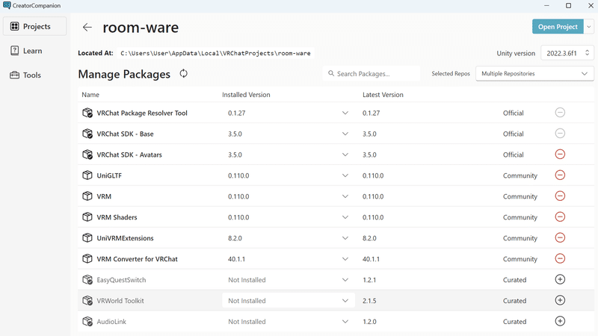Viewport: 598px width, 336px height.
Task: Click latest version 40.1.1 value
Action: [x=371, y=259]
